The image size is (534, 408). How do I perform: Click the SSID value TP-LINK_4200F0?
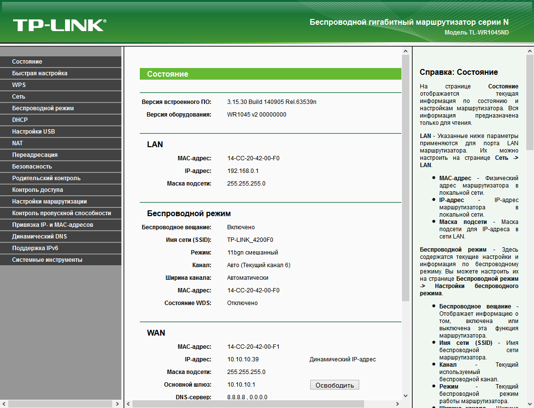[x=250, y=240]
